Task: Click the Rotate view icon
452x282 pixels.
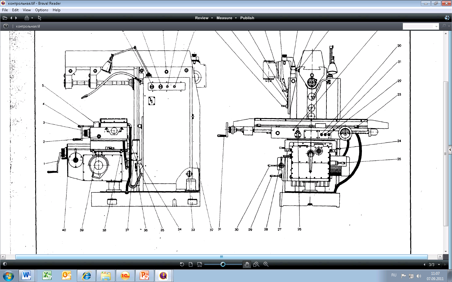Action: [x=182, y=264]
